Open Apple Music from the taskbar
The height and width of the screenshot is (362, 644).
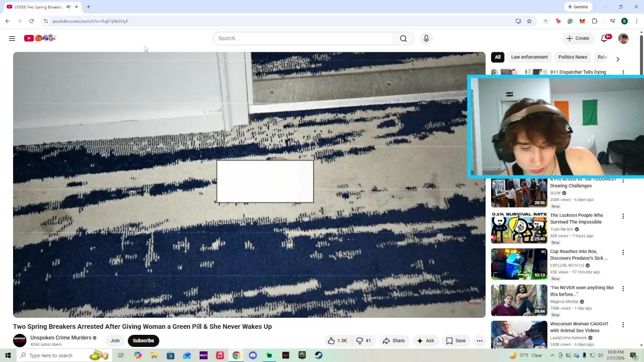220,355
